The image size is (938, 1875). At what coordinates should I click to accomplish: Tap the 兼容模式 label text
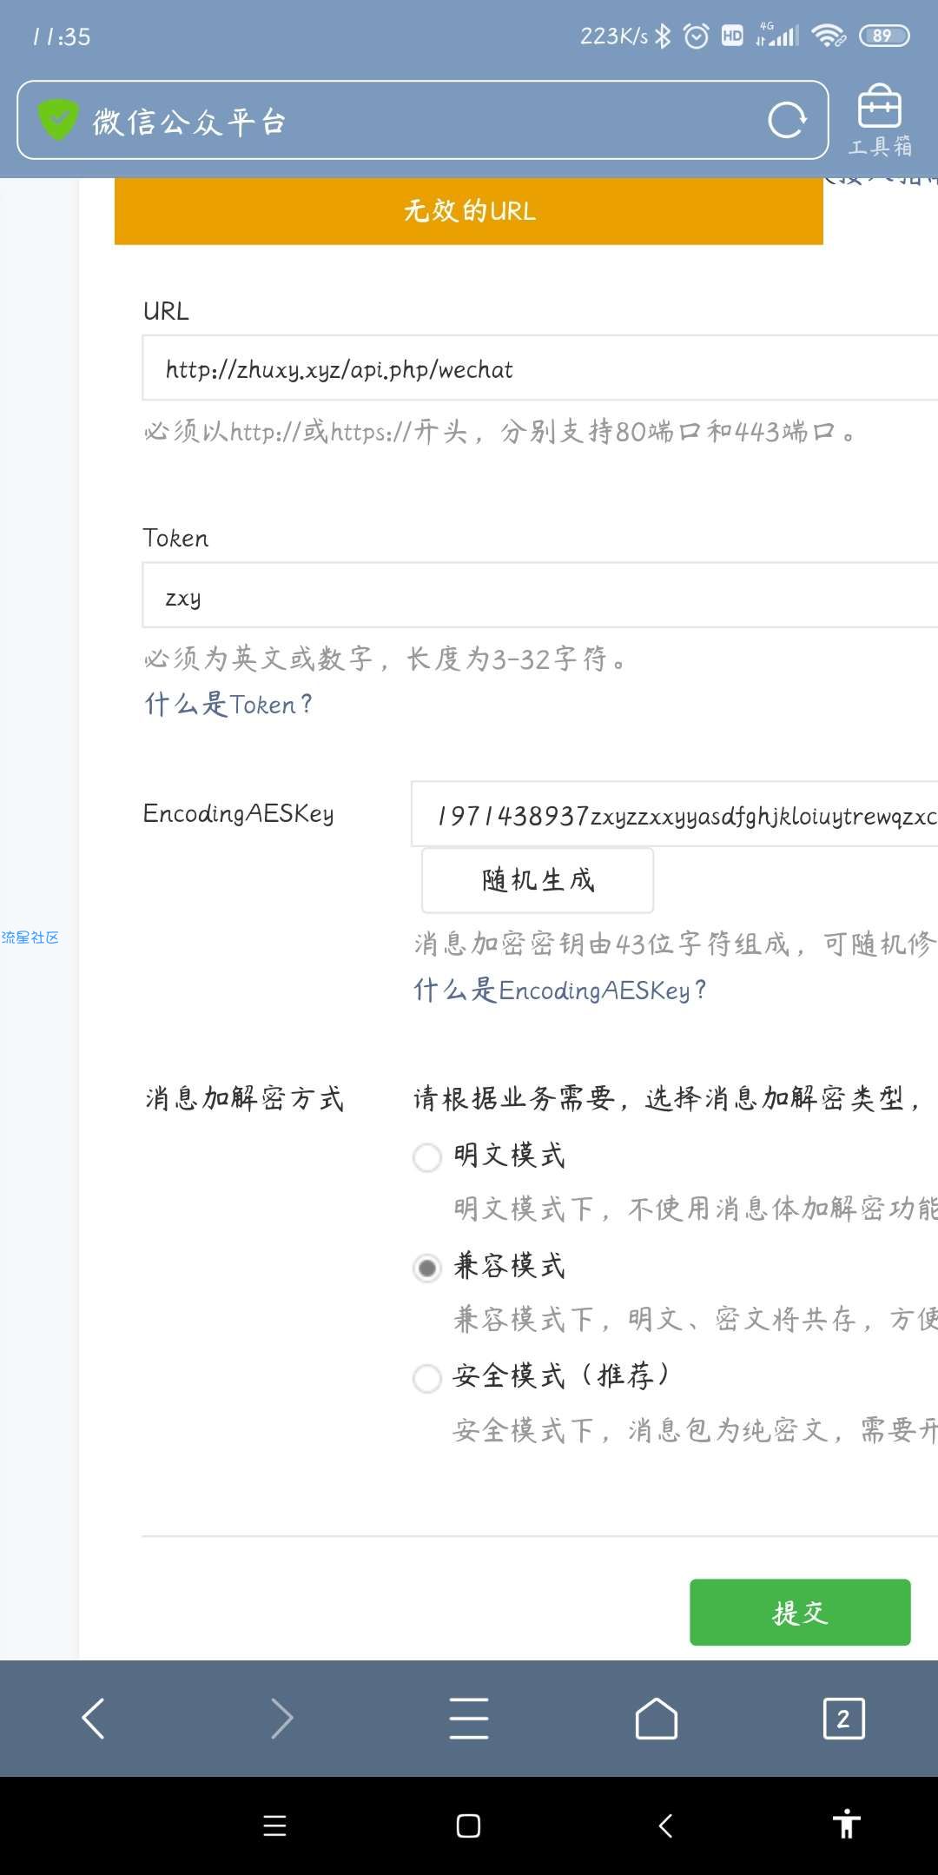509,1266
